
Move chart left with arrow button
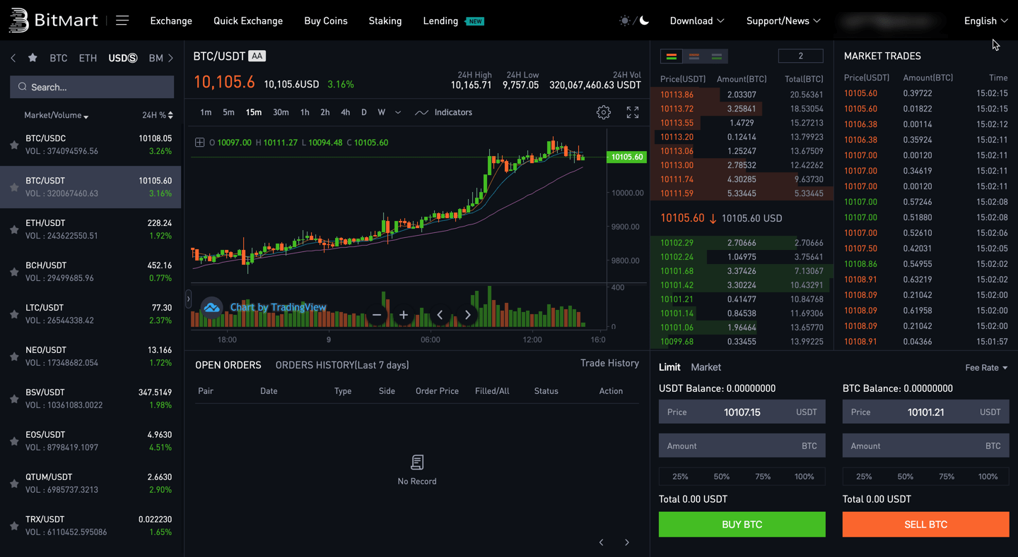pyautogui.click(x=440, y=315)
